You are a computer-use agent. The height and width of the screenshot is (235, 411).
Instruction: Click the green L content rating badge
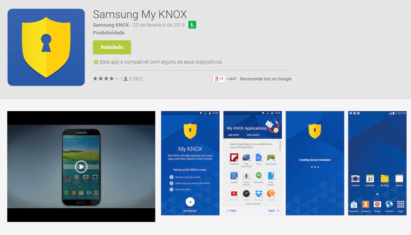pos(192,25)
